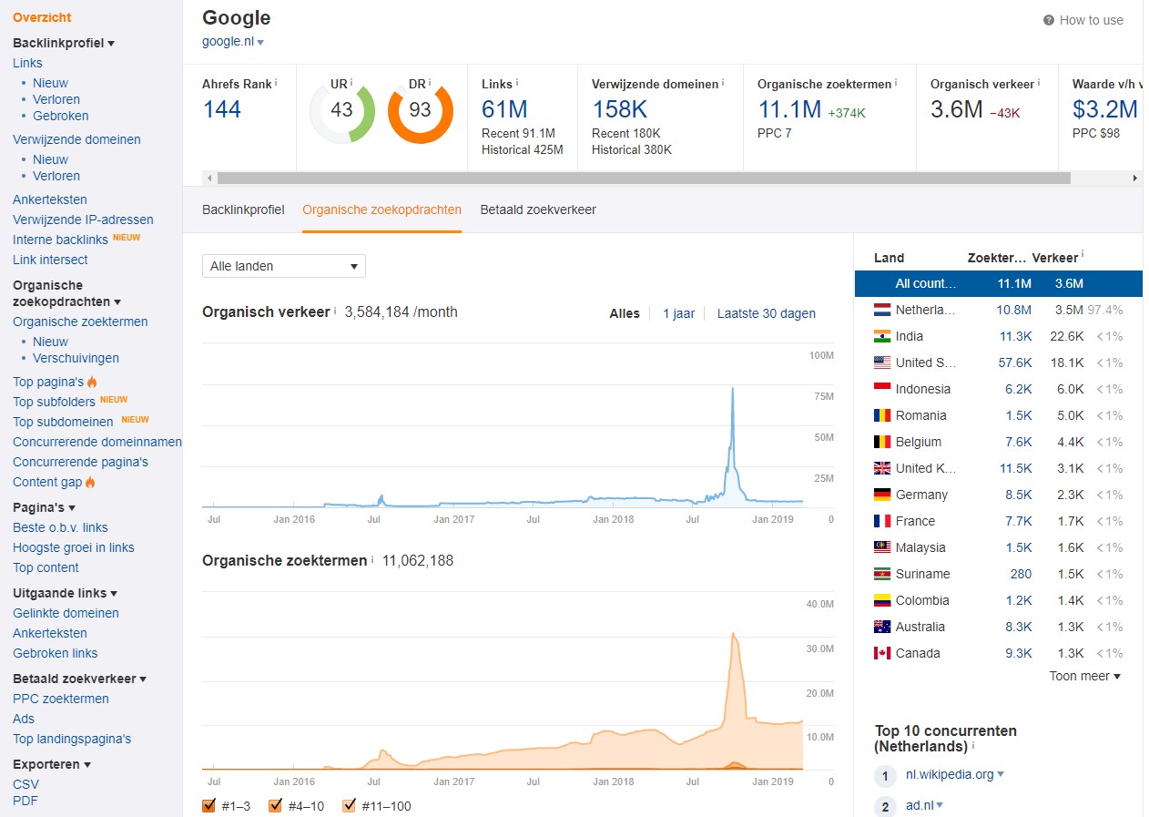Click the info icon next to Ahrefs Rank
Screen dimensions: 1149x817
276,83
